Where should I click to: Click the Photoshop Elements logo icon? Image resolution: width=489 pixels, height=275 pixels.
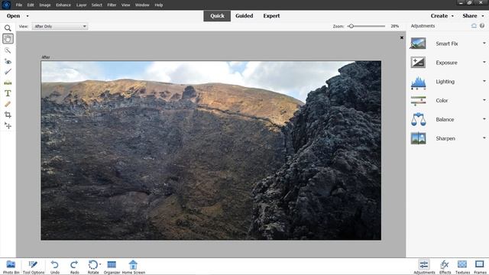click(x=6, y=5)
